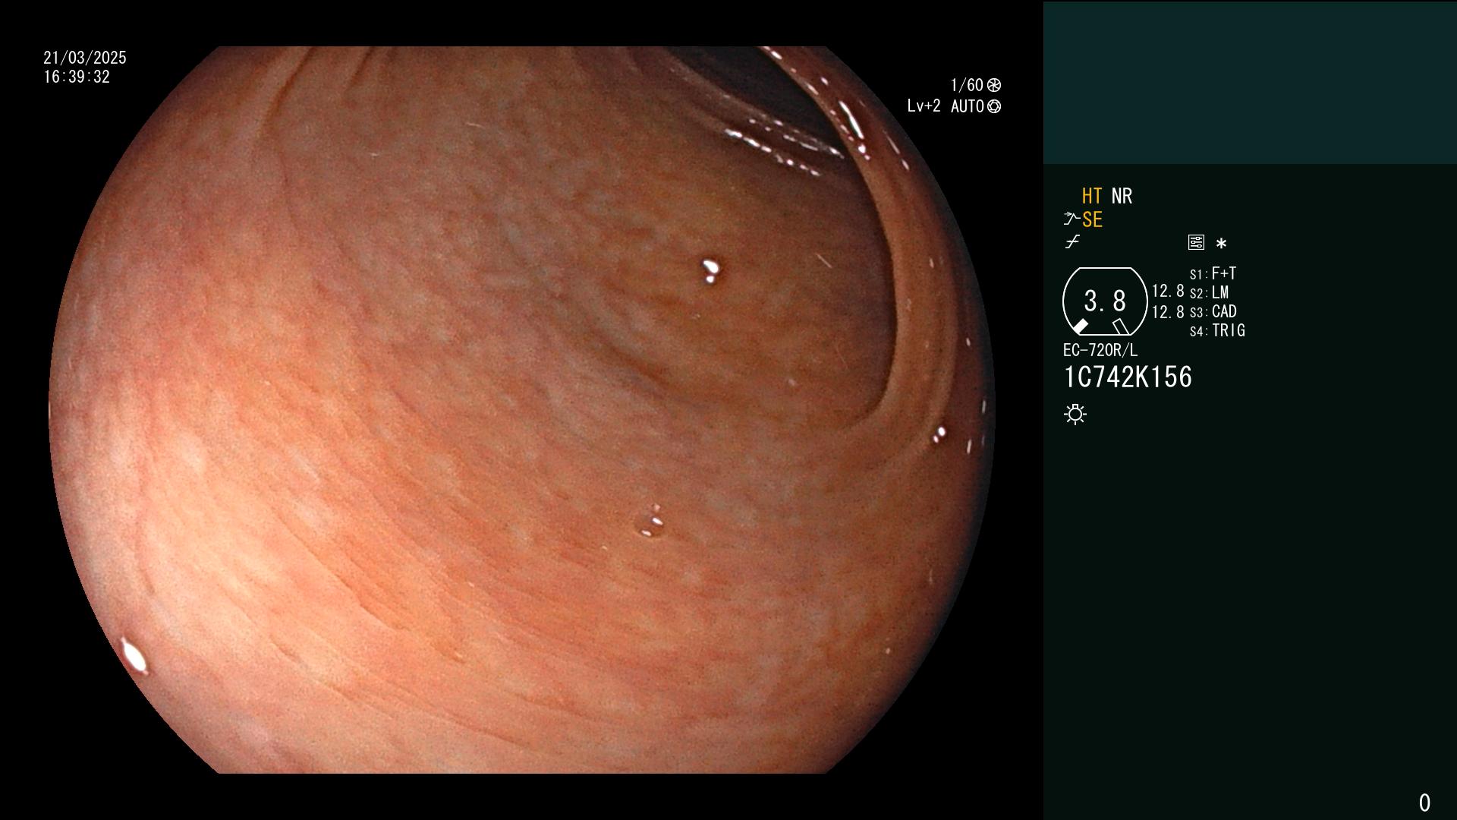Click the hollow channel marker in scope diagram
The width and height of the screenshot is (1457, 820).
(x=1121, y=326)
